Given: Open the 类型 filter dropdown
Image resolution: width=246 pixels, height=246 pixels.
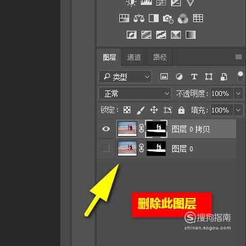Looking at the screenshot, I should pyautogui.click(x=125, y=77).
